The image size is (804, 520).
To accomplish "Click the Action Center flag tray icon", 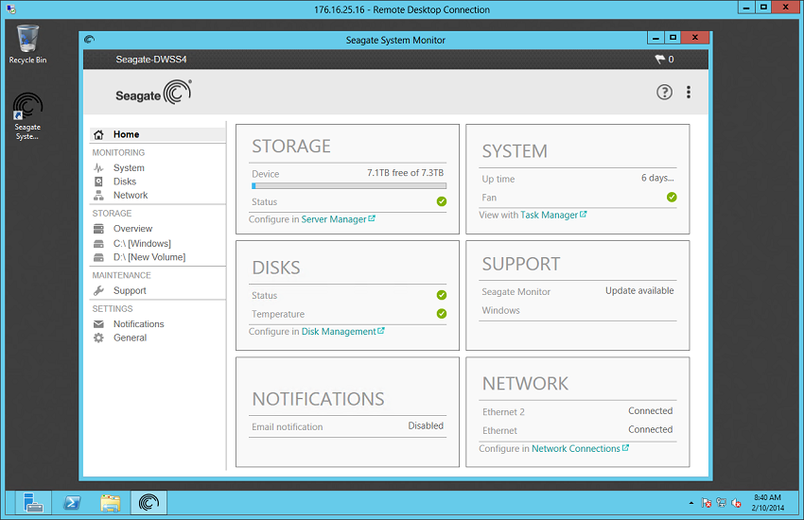I will [x=706, y=503].
